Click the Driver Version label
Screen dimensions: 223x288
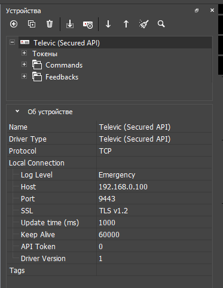click(43, 259)
